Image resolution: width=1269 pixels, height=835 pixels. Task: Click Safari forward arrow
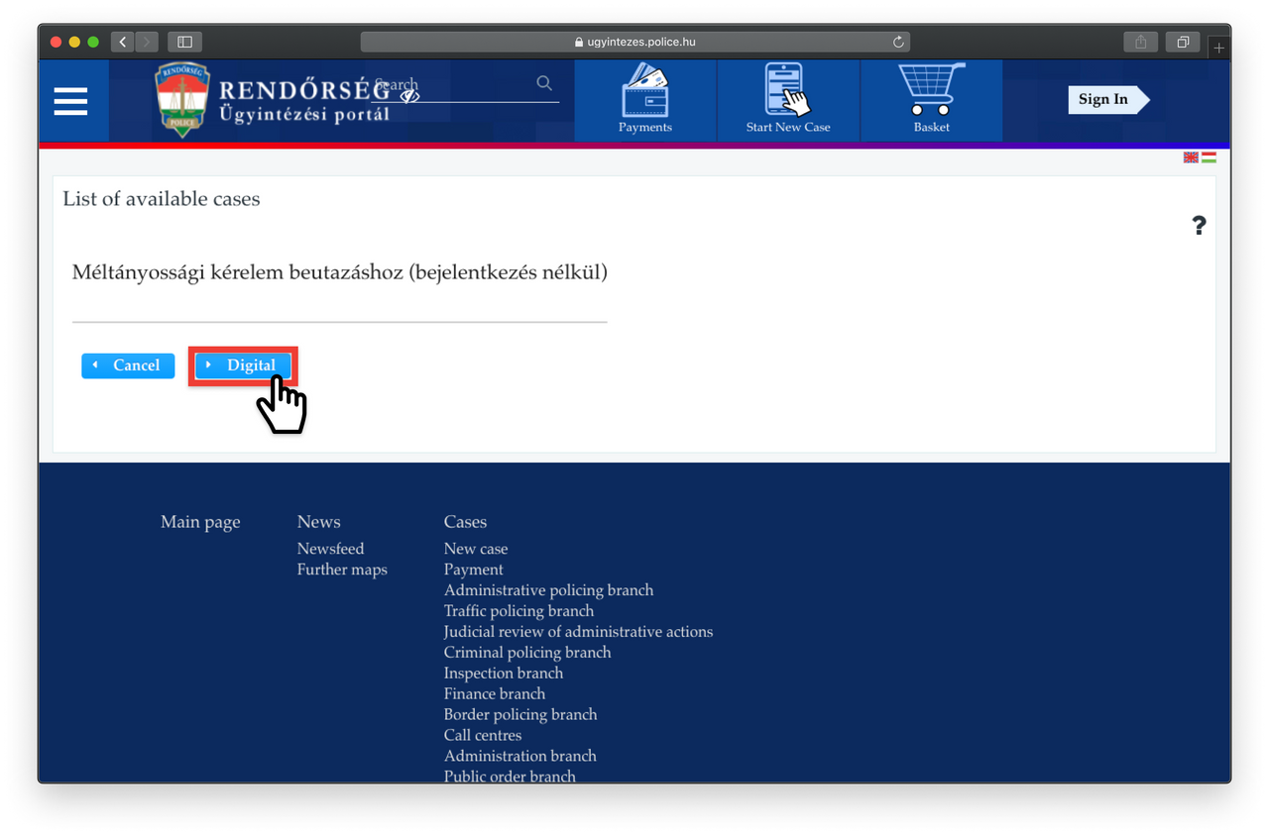(147, 42)
